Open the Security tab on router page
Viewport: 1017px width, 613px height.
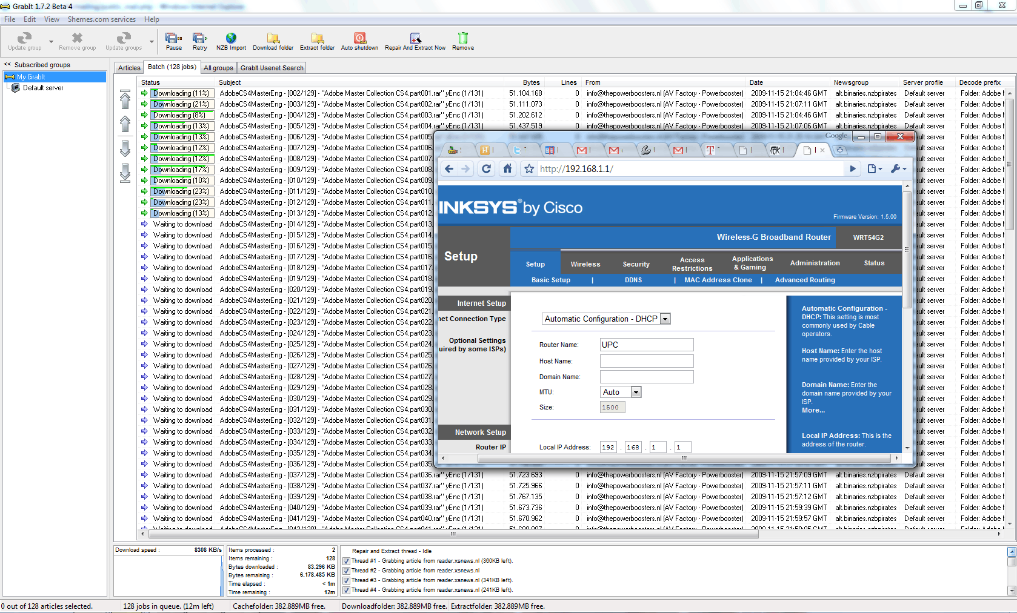click(636, 264)
